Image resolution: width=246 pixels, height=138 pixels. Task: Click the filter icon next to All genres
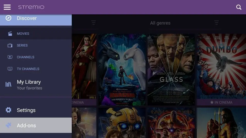coord(217,23)
